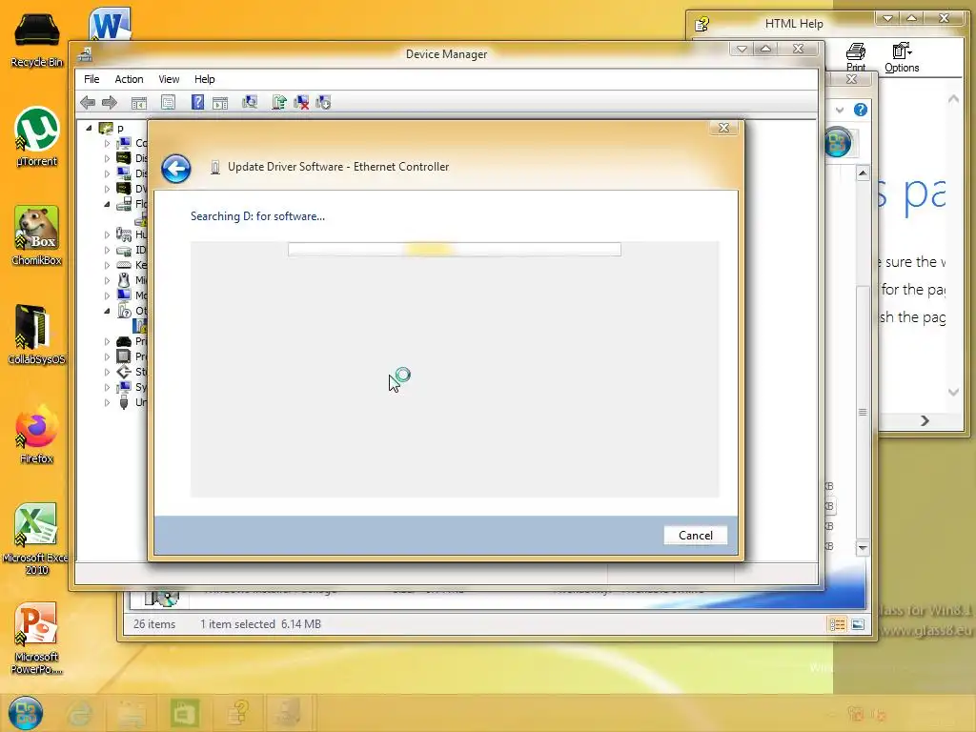Click the HTML Help vertical scroll-up chevron
Screen dimensions: 976x732
[x=953, y=98]
